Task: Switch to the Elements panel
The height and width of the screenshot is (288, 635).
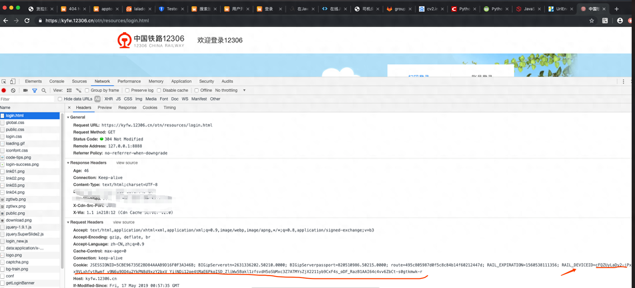Action: (33, 81)
